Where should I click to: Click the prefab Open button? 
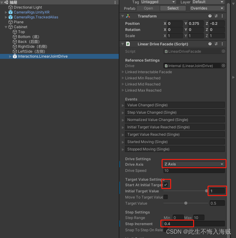click(148, 8)
